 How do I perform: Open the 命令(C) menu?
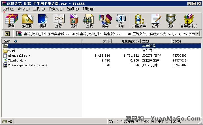[24, 9]
